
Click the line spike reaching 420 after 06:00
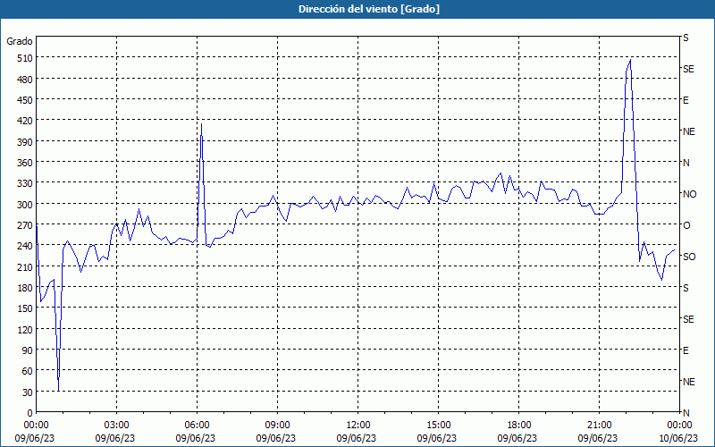click(x=202, y=124)
